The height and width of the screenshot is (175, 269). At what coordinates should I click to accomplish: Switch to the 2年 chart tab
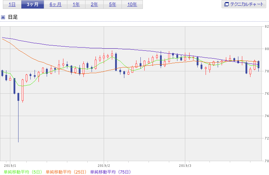click(x=94, y=5)
